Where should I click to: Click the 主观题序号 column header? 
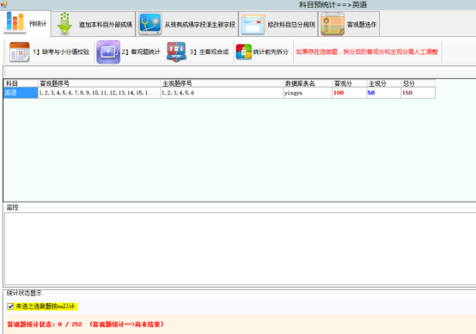[222, 83]
